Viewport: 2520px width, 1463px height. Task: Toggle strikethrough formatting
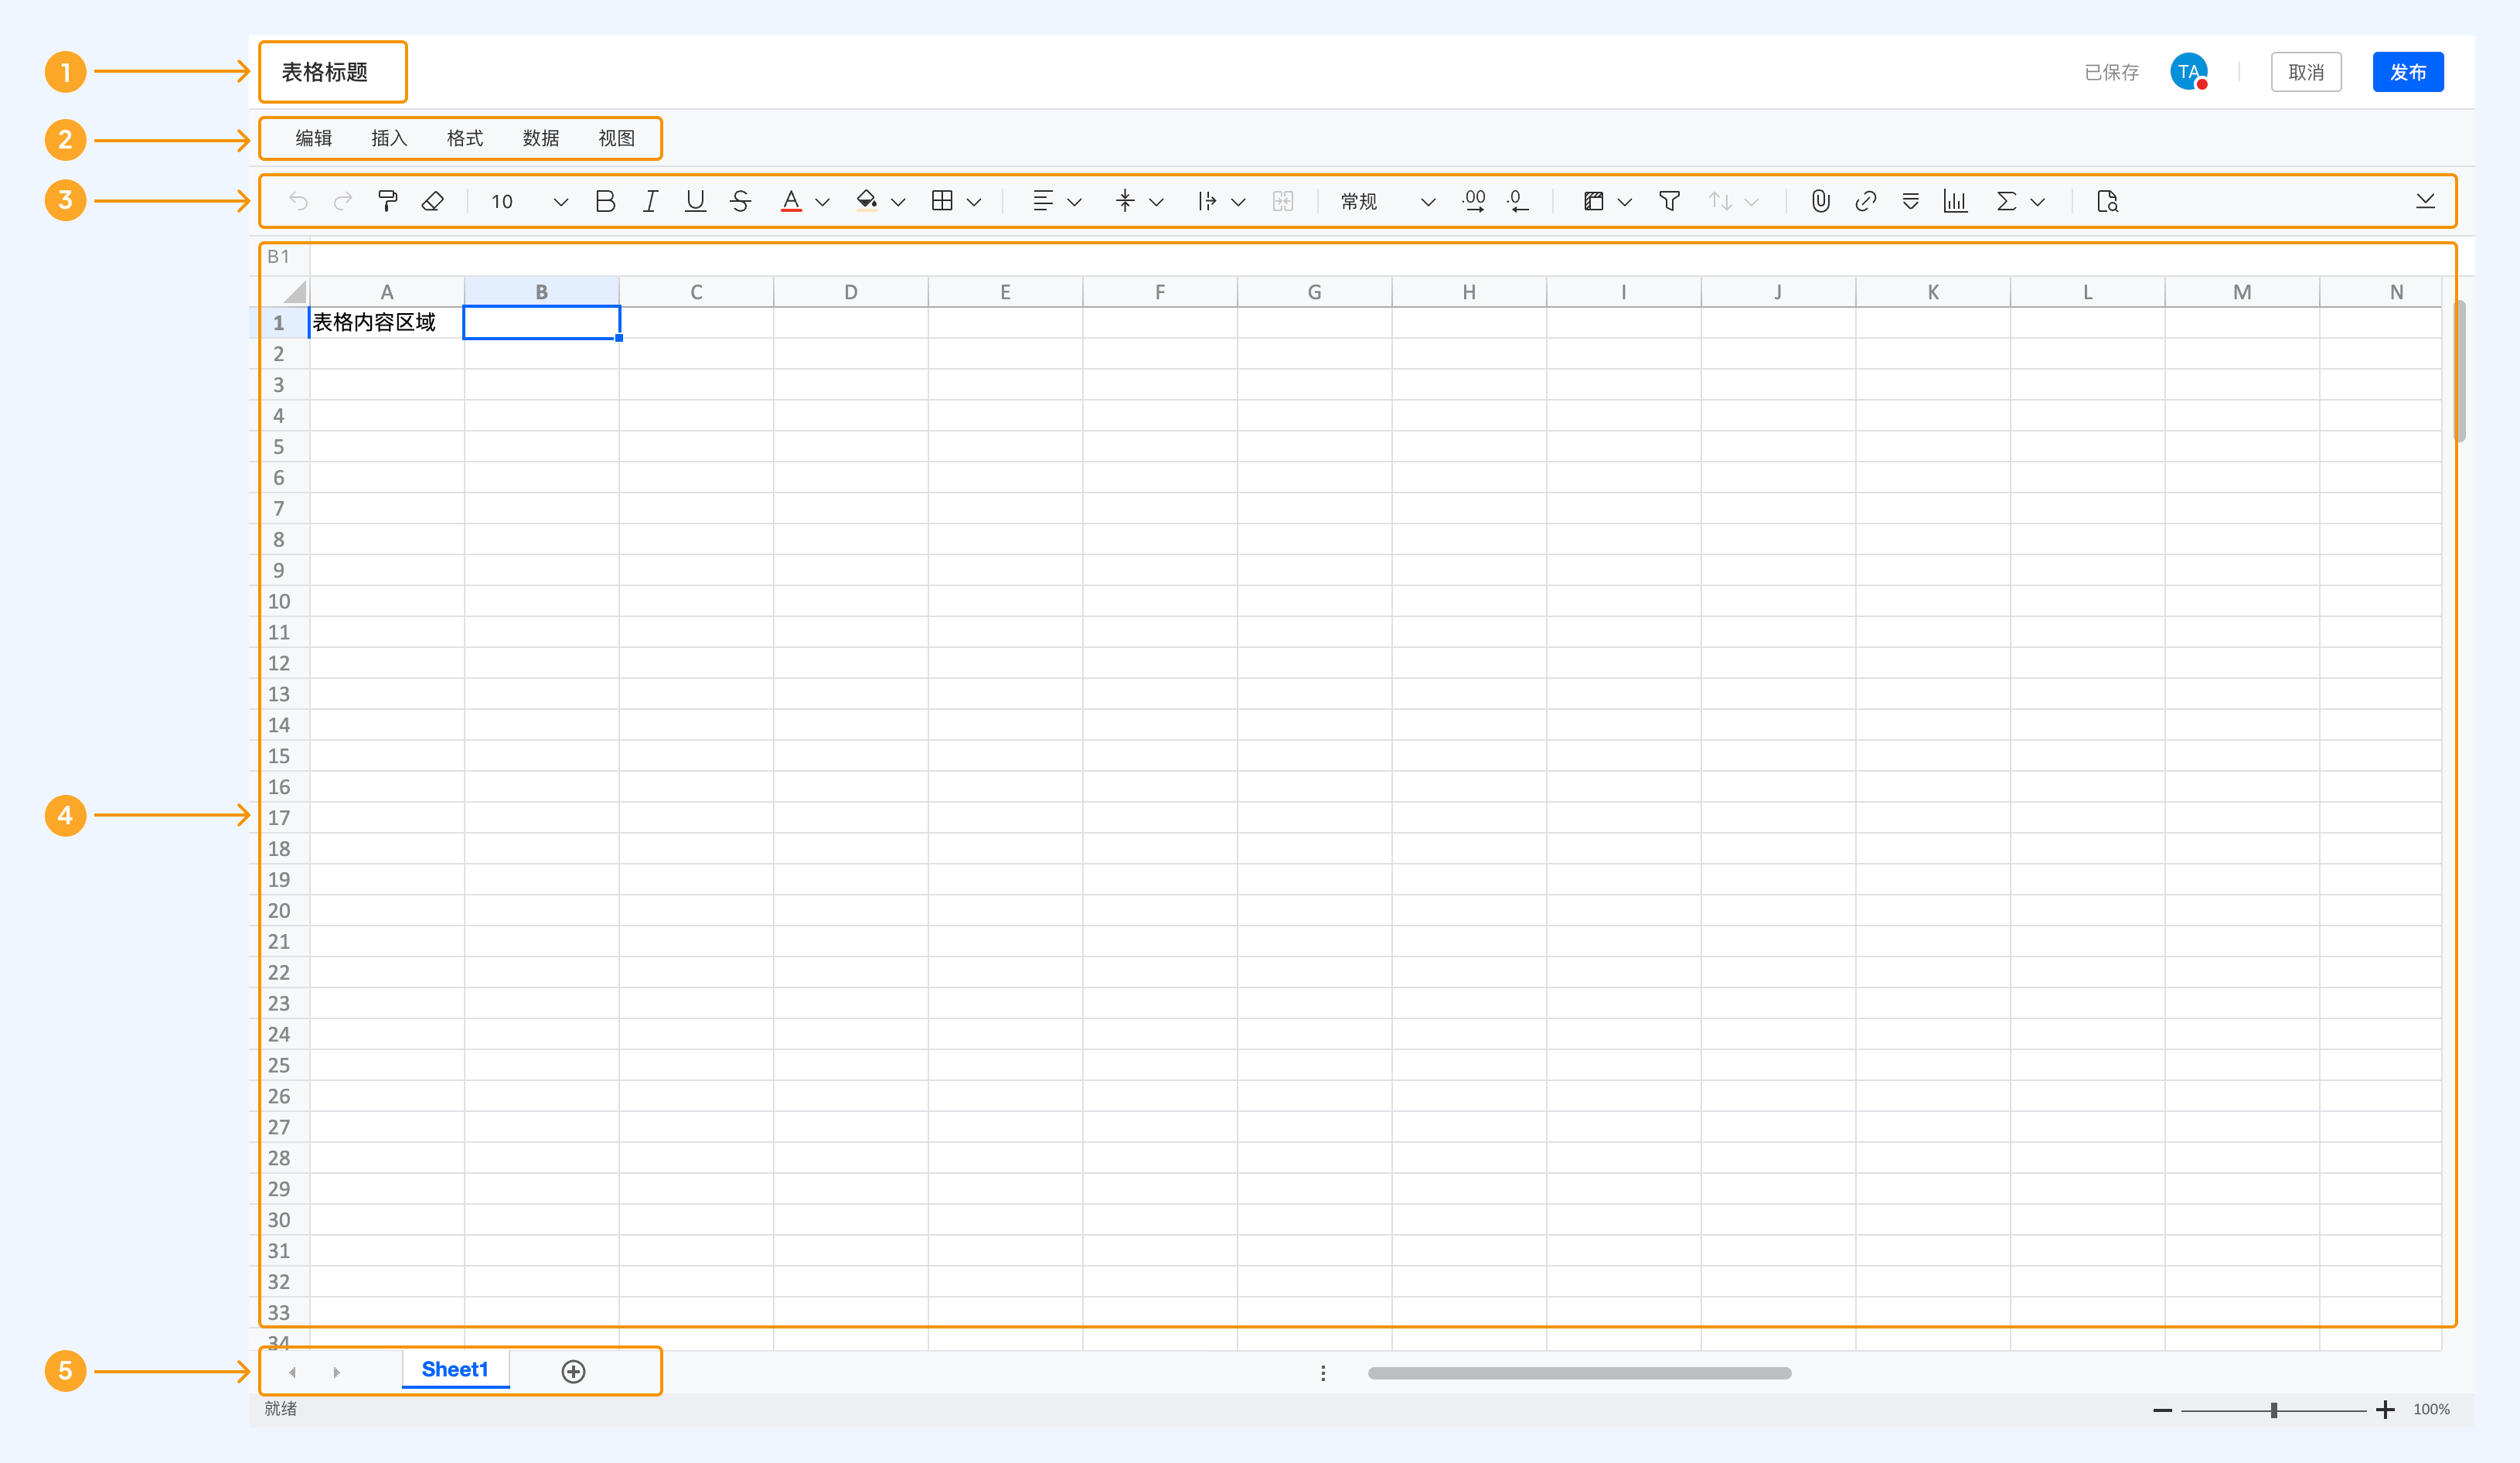pos(740,201)
